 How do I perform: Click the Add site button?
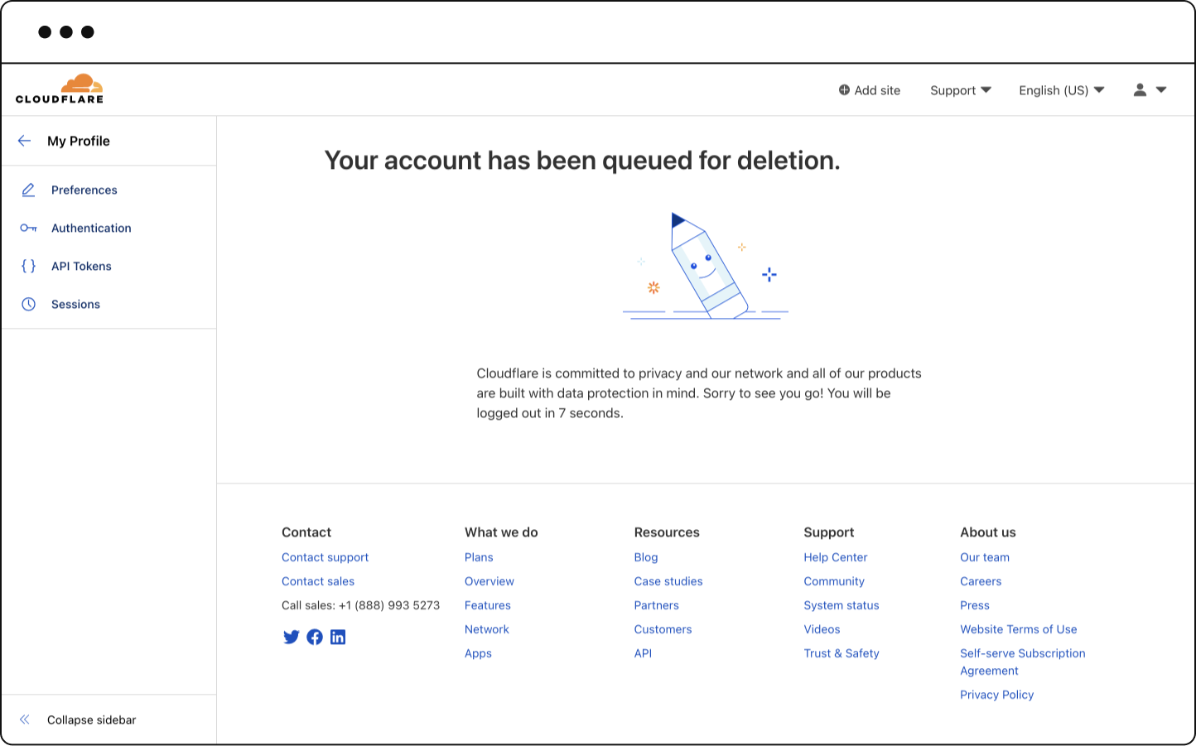pos(869,90)
